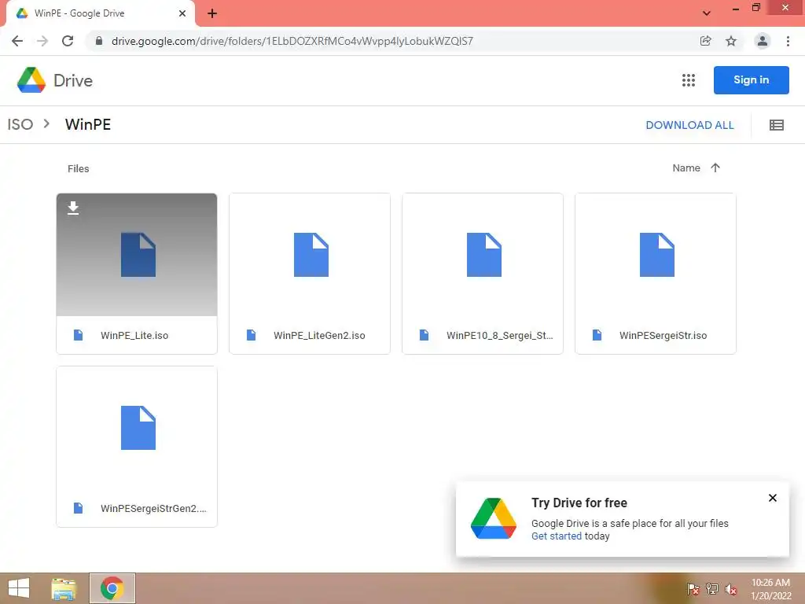Go to the ISO parent folder breadcrumb
Viewport: 805px width, 604px height.
click(x=20, y=124)
